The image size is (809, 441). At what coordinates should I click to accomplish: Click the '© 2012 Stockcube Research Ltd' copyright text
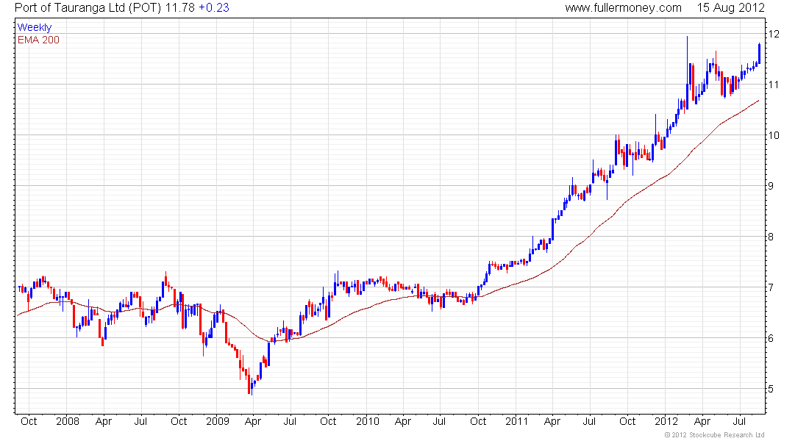[715, 435]
